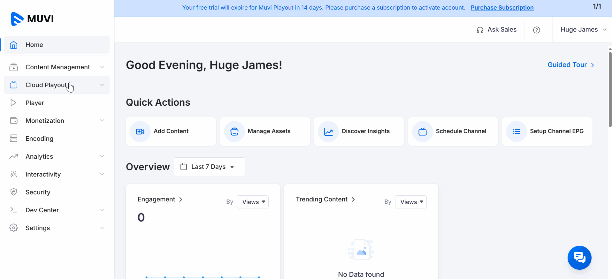
Task: Click the Ask Sales headset icon
Action: click(x=480, y=30)
